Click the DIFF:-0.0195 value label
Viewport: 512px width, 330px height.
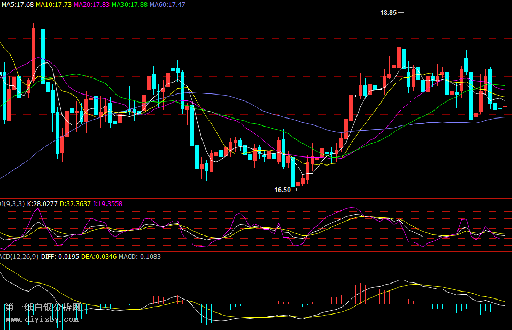[60, 257]
